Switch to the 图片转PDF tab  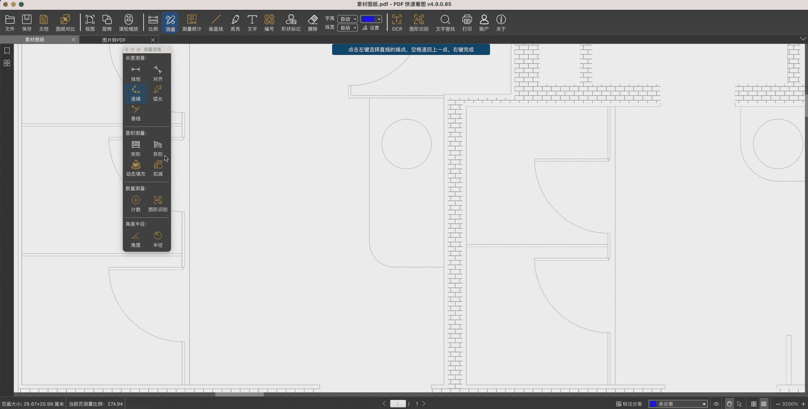[x=114, y=40]
